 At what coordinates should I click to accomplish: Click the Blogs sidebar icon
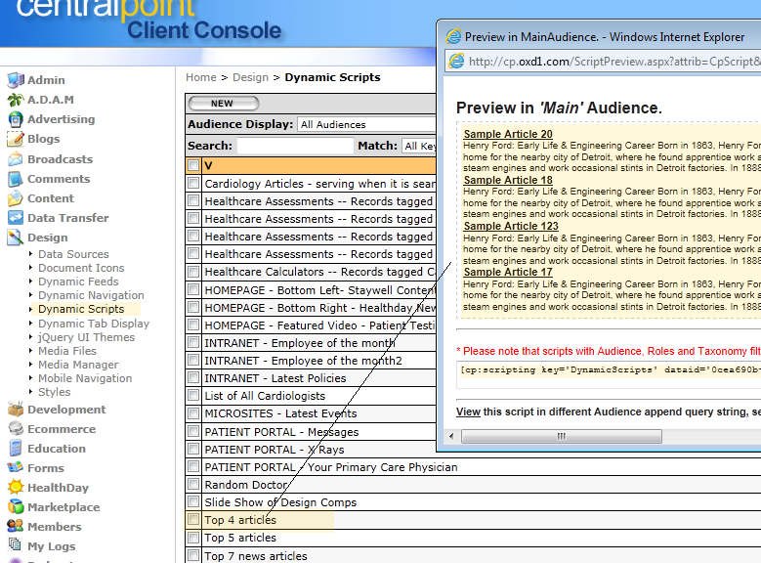15,139
